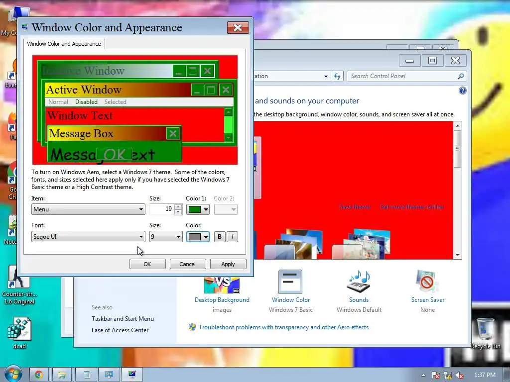Image resolution: width=510 pixels, height=382 pixels.
Task: Select the Selected menu item in preview
Action: 116,102
